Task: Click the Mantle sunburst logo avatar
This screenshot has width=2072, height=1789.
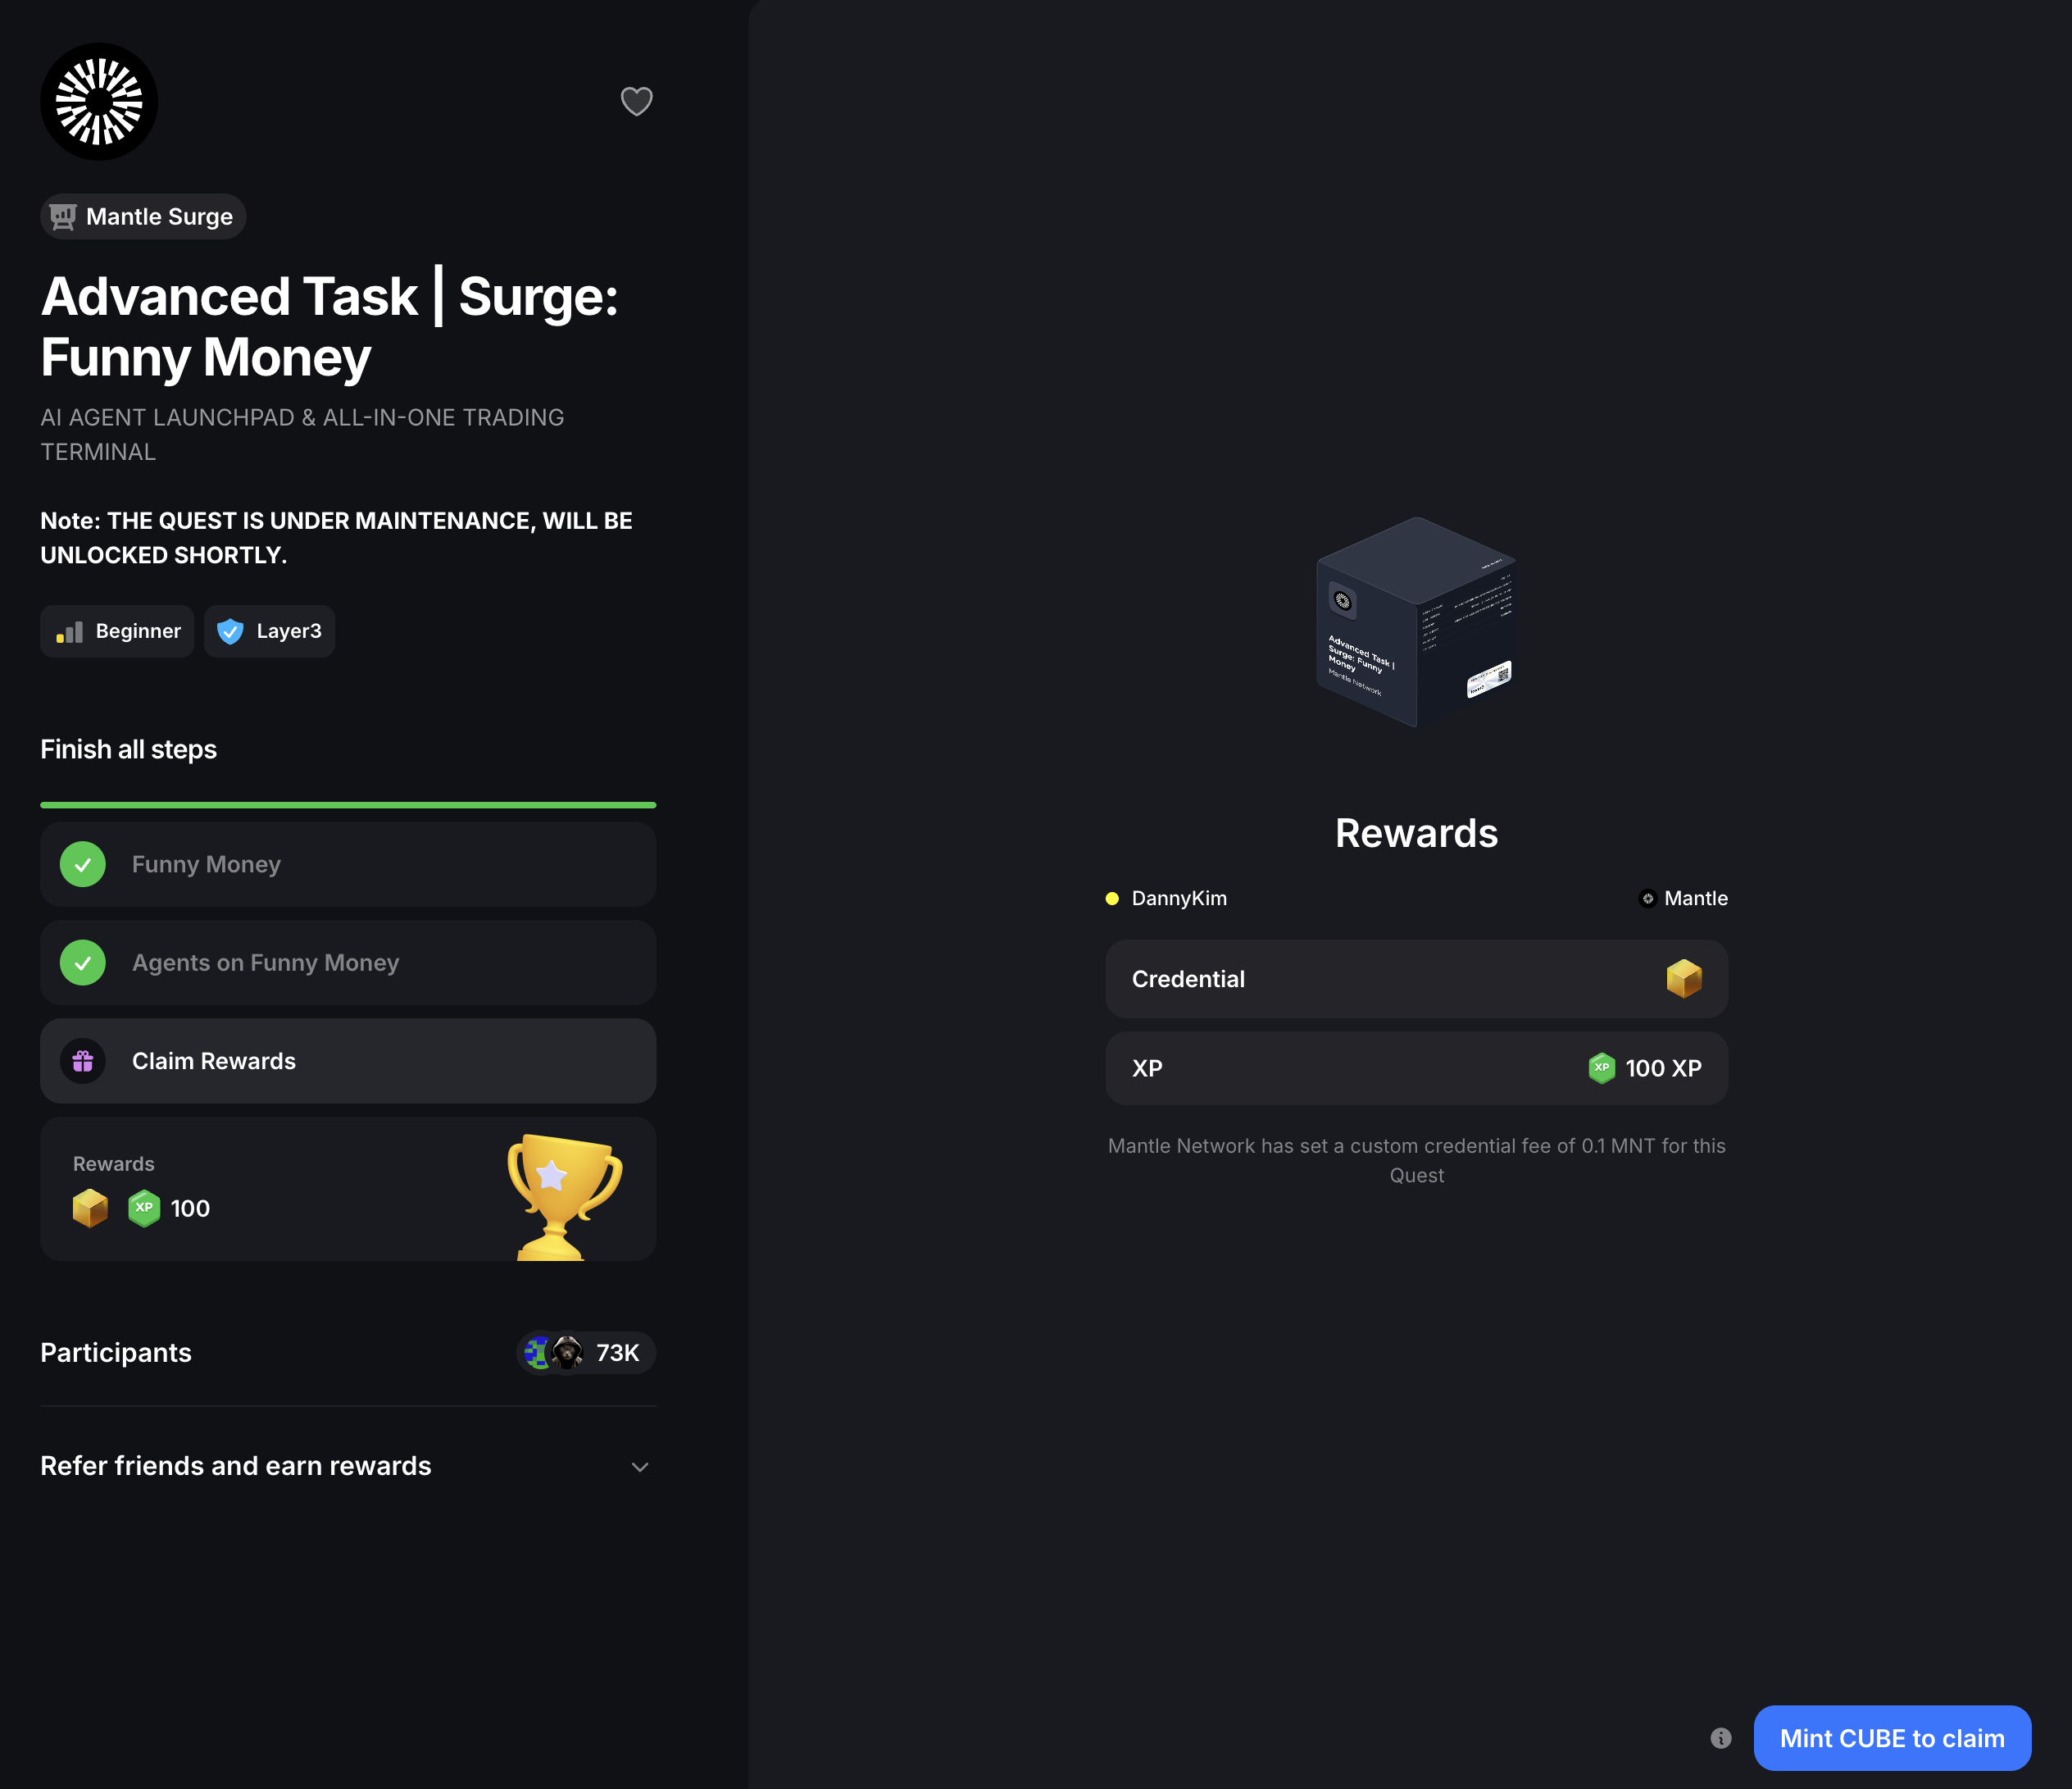Action: coord(99,101)
